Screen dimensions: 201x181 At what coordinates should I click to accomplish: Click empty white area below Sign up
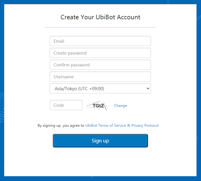(100, 162)
